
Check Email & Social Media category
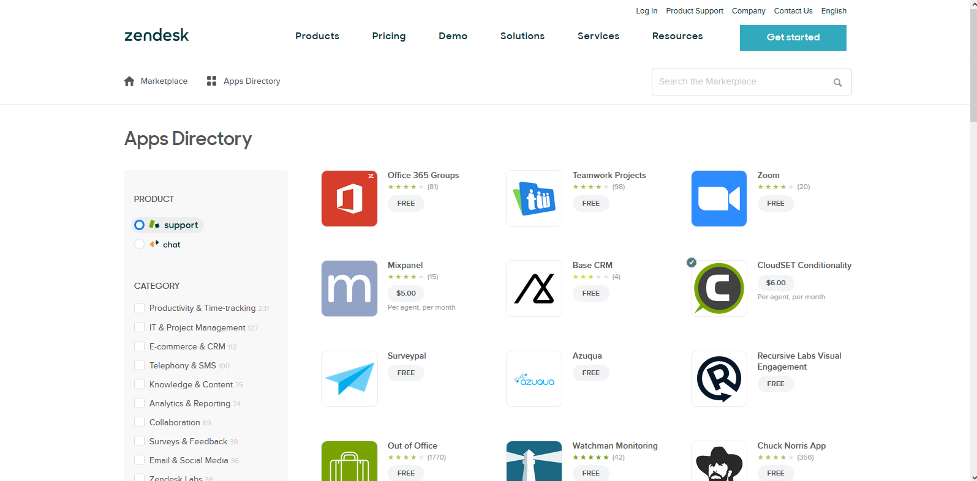click(x=139, y=460)
